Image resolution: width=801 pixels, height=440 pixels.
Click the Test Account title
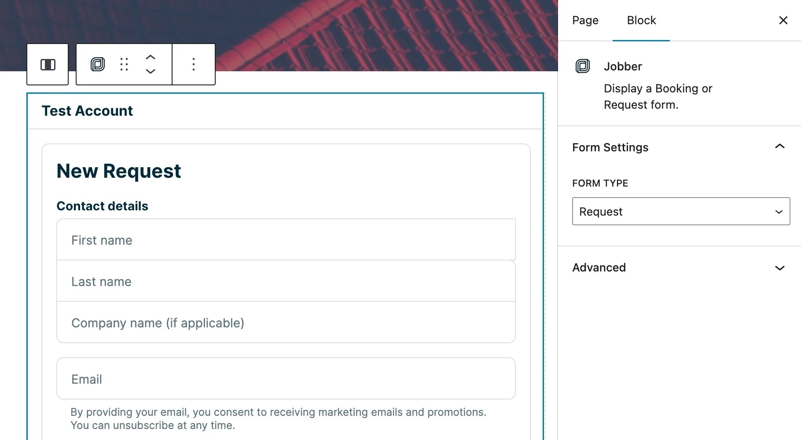[x=87, y=111]
